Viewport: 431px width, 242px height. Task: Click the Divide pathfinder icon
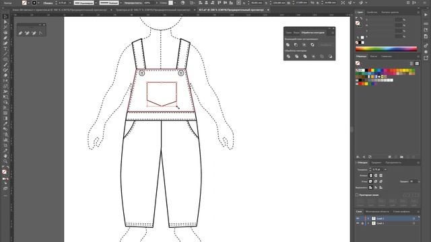[288, 56]
